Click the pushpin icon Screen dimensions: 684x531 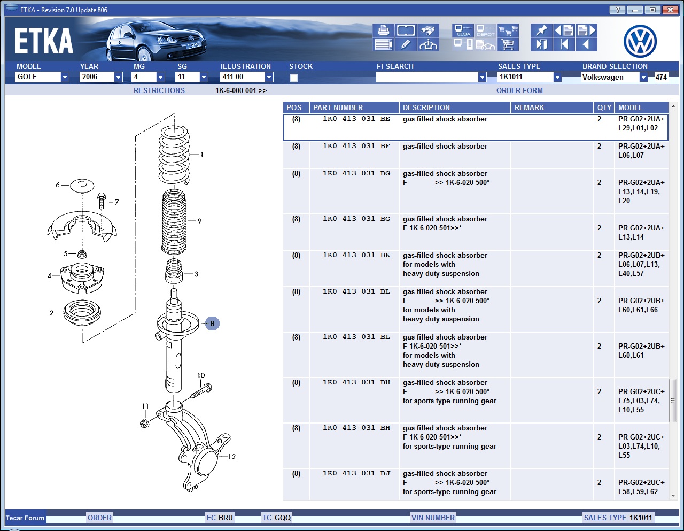[541, 30]
